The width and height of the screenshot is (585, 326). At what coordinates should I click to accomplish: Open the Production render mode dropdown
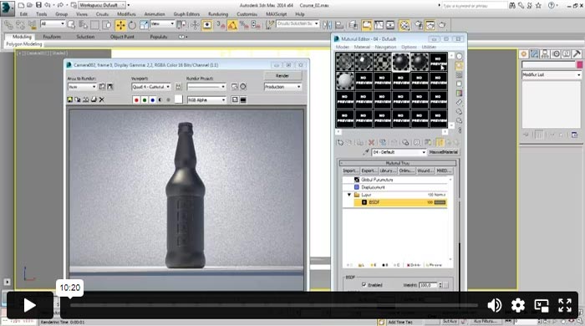tap(282, 87)
